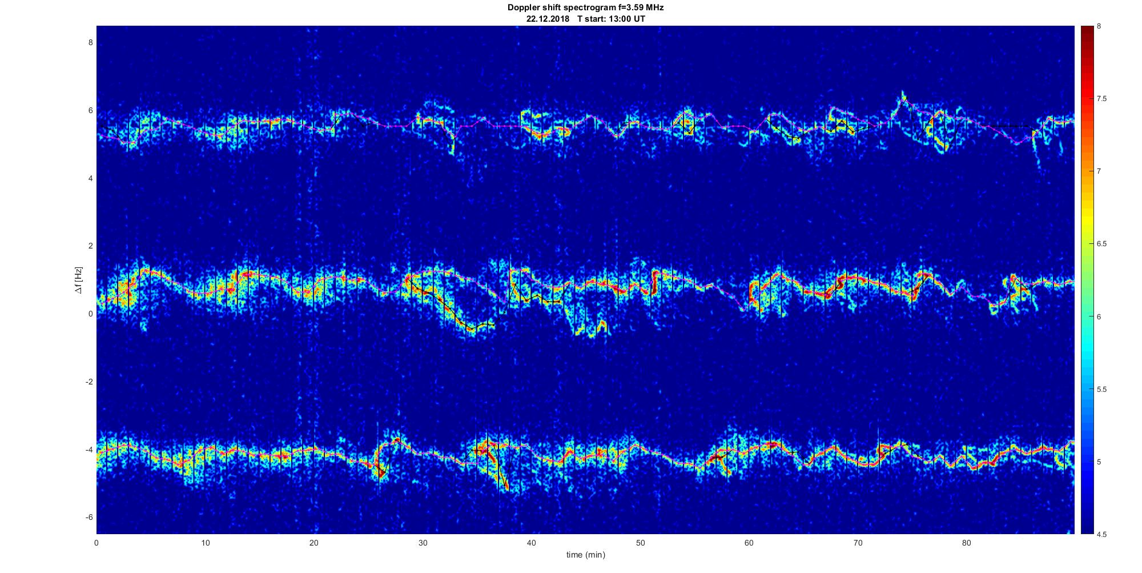Click the y-axis tick label '-4'
Image resolution: width=1142 pixels, height=573 pixels.
pyautogui.click(x=89, y=450)
